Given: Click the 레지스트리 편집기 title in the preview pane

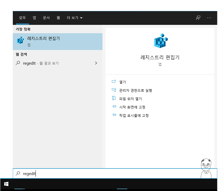Looking at the screenshot, I should pos(160,57).
